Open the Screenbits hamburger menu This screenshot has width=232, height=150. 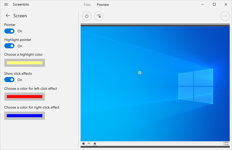[6, 5]
